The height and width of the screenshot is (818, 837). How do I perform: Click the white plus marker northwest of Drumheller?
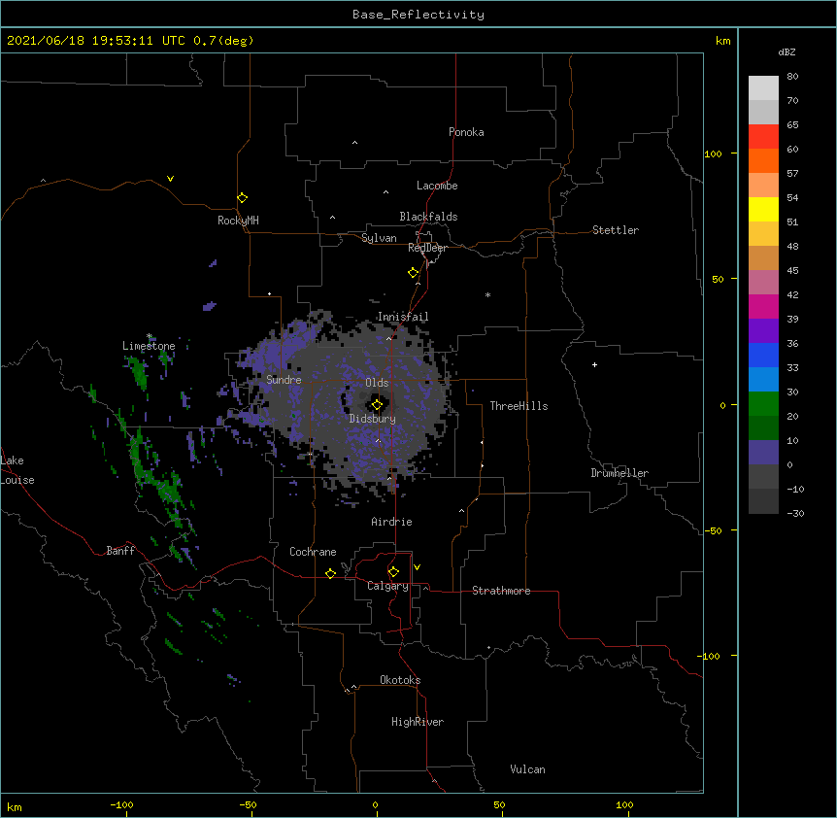[x=594, y=364]
